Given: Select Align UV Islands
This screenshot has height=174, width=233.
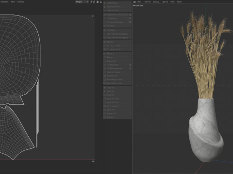Looking at the screenshot, I should pyautogui.click(x=117, y=72).
